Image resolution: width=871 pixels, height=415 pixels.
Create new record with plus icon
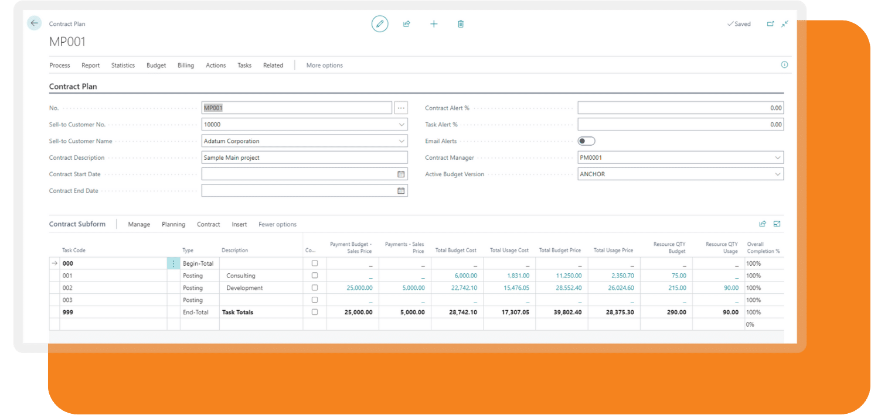[434, 24]
